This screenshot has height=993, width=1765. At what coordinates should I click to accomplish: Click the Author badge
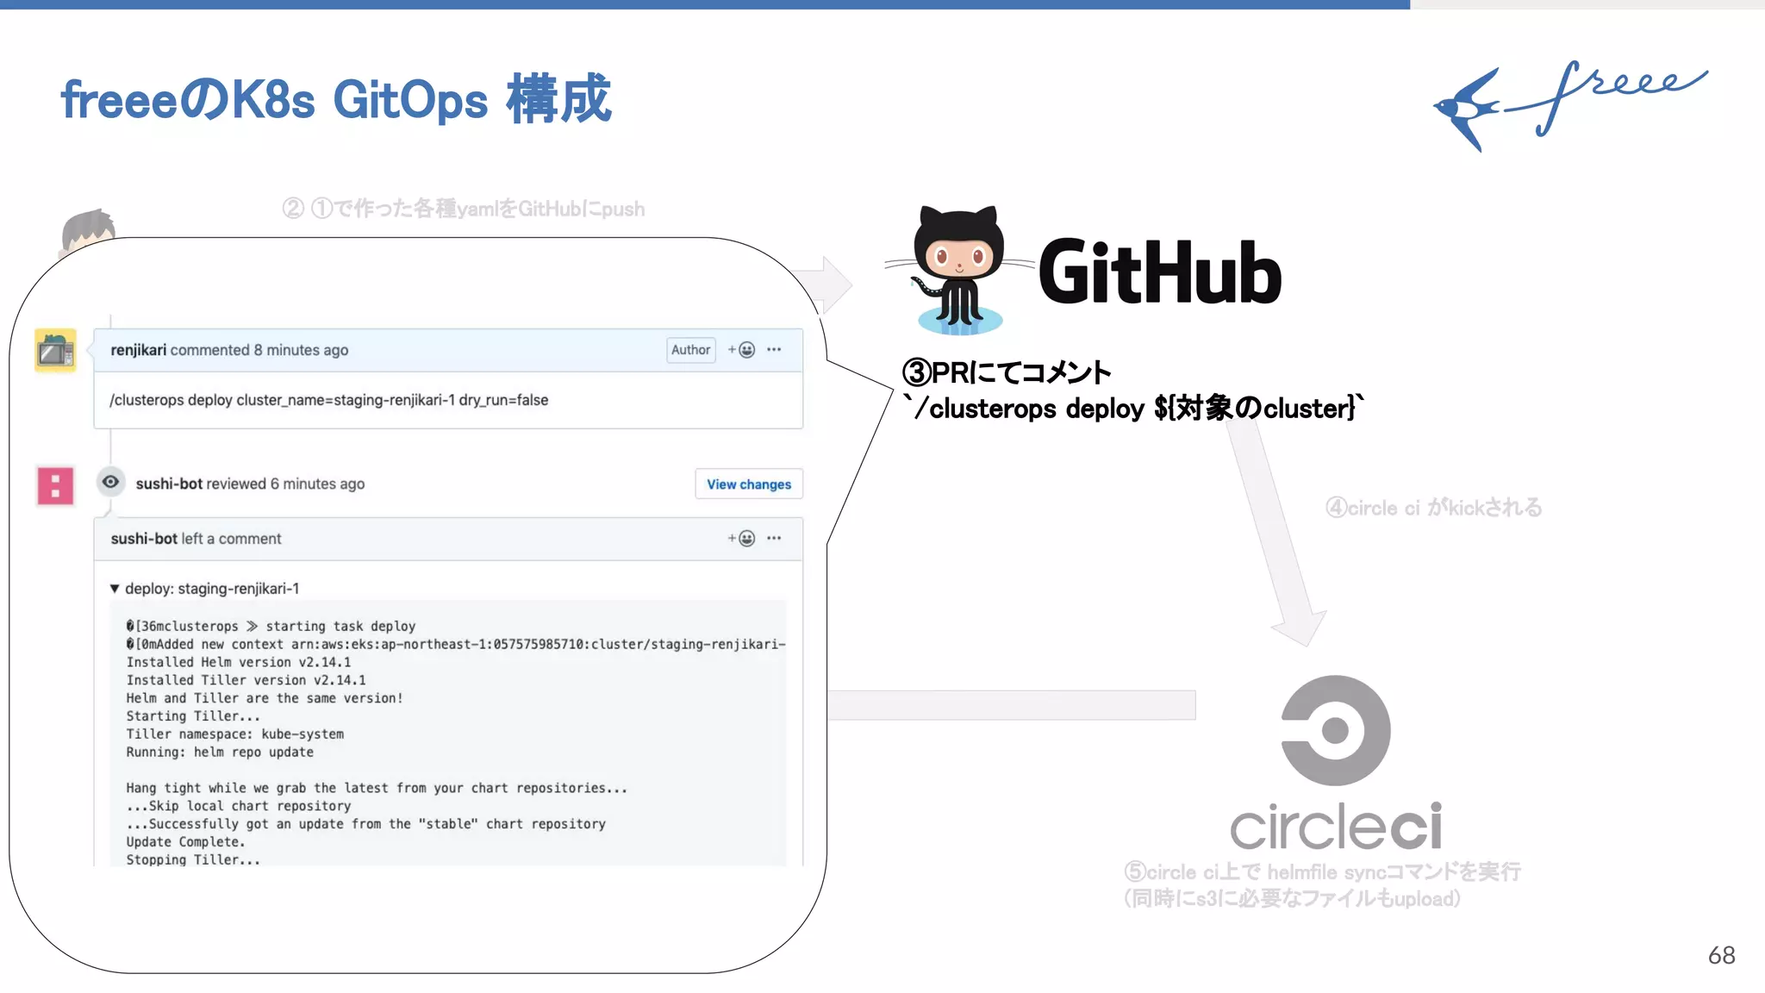coord(691,350)
